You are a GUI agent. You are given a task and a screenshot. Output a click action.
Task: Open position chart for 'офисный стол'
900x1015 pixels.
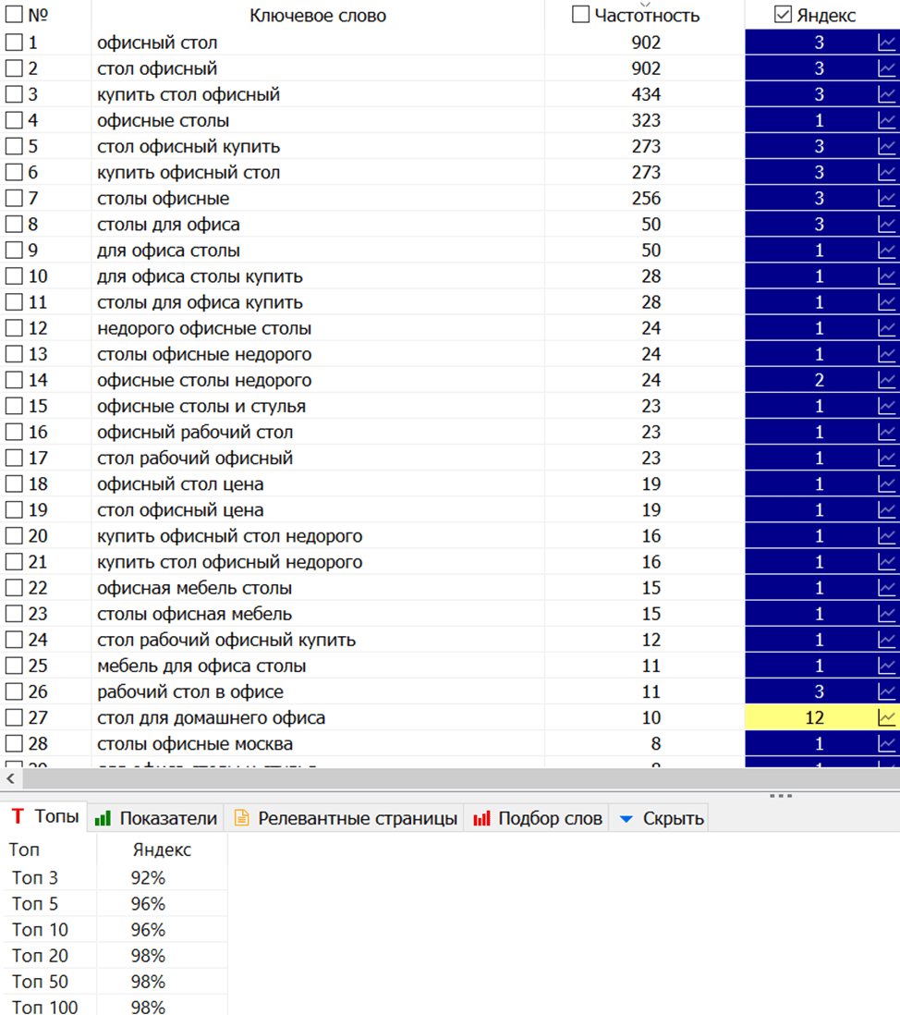[x=886, y=43]
